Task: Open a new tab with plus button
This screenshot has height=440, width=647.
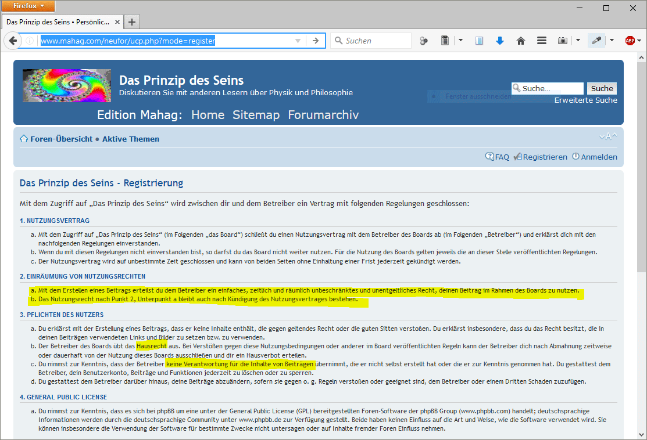Action: 132,22
